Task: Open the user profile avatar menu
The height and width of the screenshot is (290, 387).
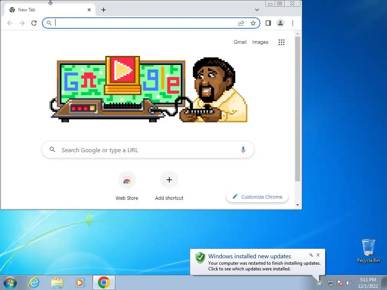Action: [280, 23]
